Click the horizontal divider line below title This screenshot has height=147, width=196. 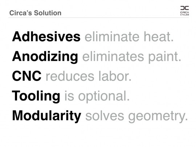[x=99, y=18]
